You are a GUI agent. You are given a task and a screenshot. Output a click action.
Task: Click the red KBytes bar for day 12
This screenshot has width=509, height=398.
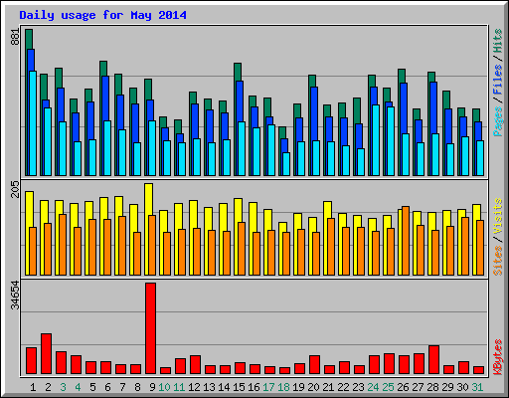[x=195, y=365]
